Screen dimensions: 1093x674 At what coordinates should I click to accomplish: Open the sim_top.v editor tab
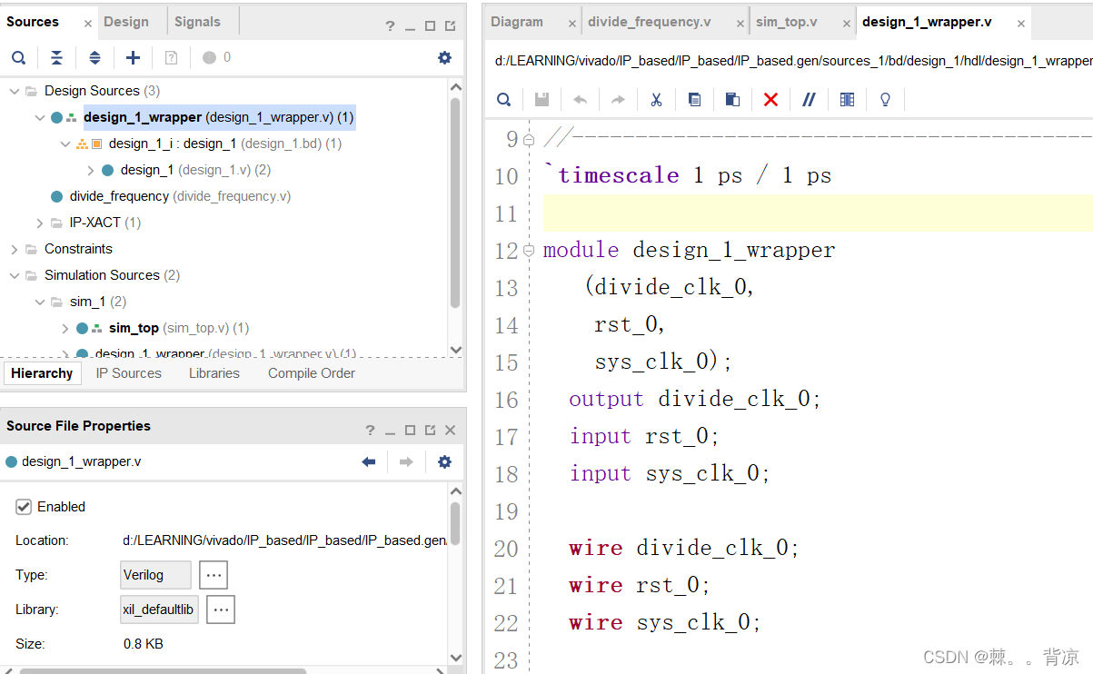[x=785, y=21]
